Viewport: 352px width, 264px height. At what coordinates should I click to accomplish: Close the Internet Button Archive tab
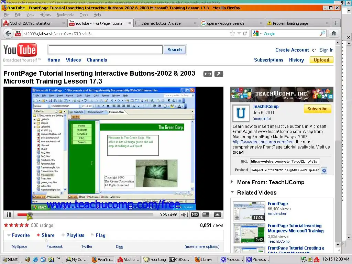pos(195,23)
